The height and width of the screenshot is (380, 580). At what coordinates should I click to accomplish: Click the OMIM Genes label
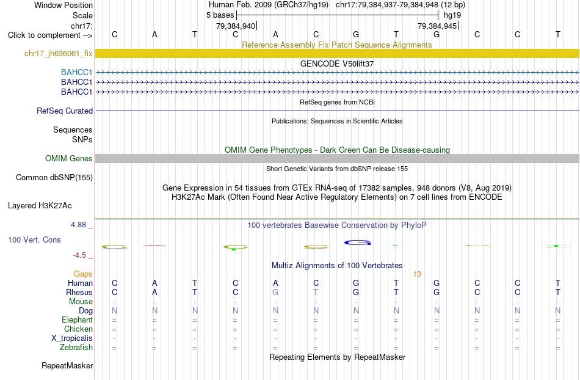click(69, 158)
